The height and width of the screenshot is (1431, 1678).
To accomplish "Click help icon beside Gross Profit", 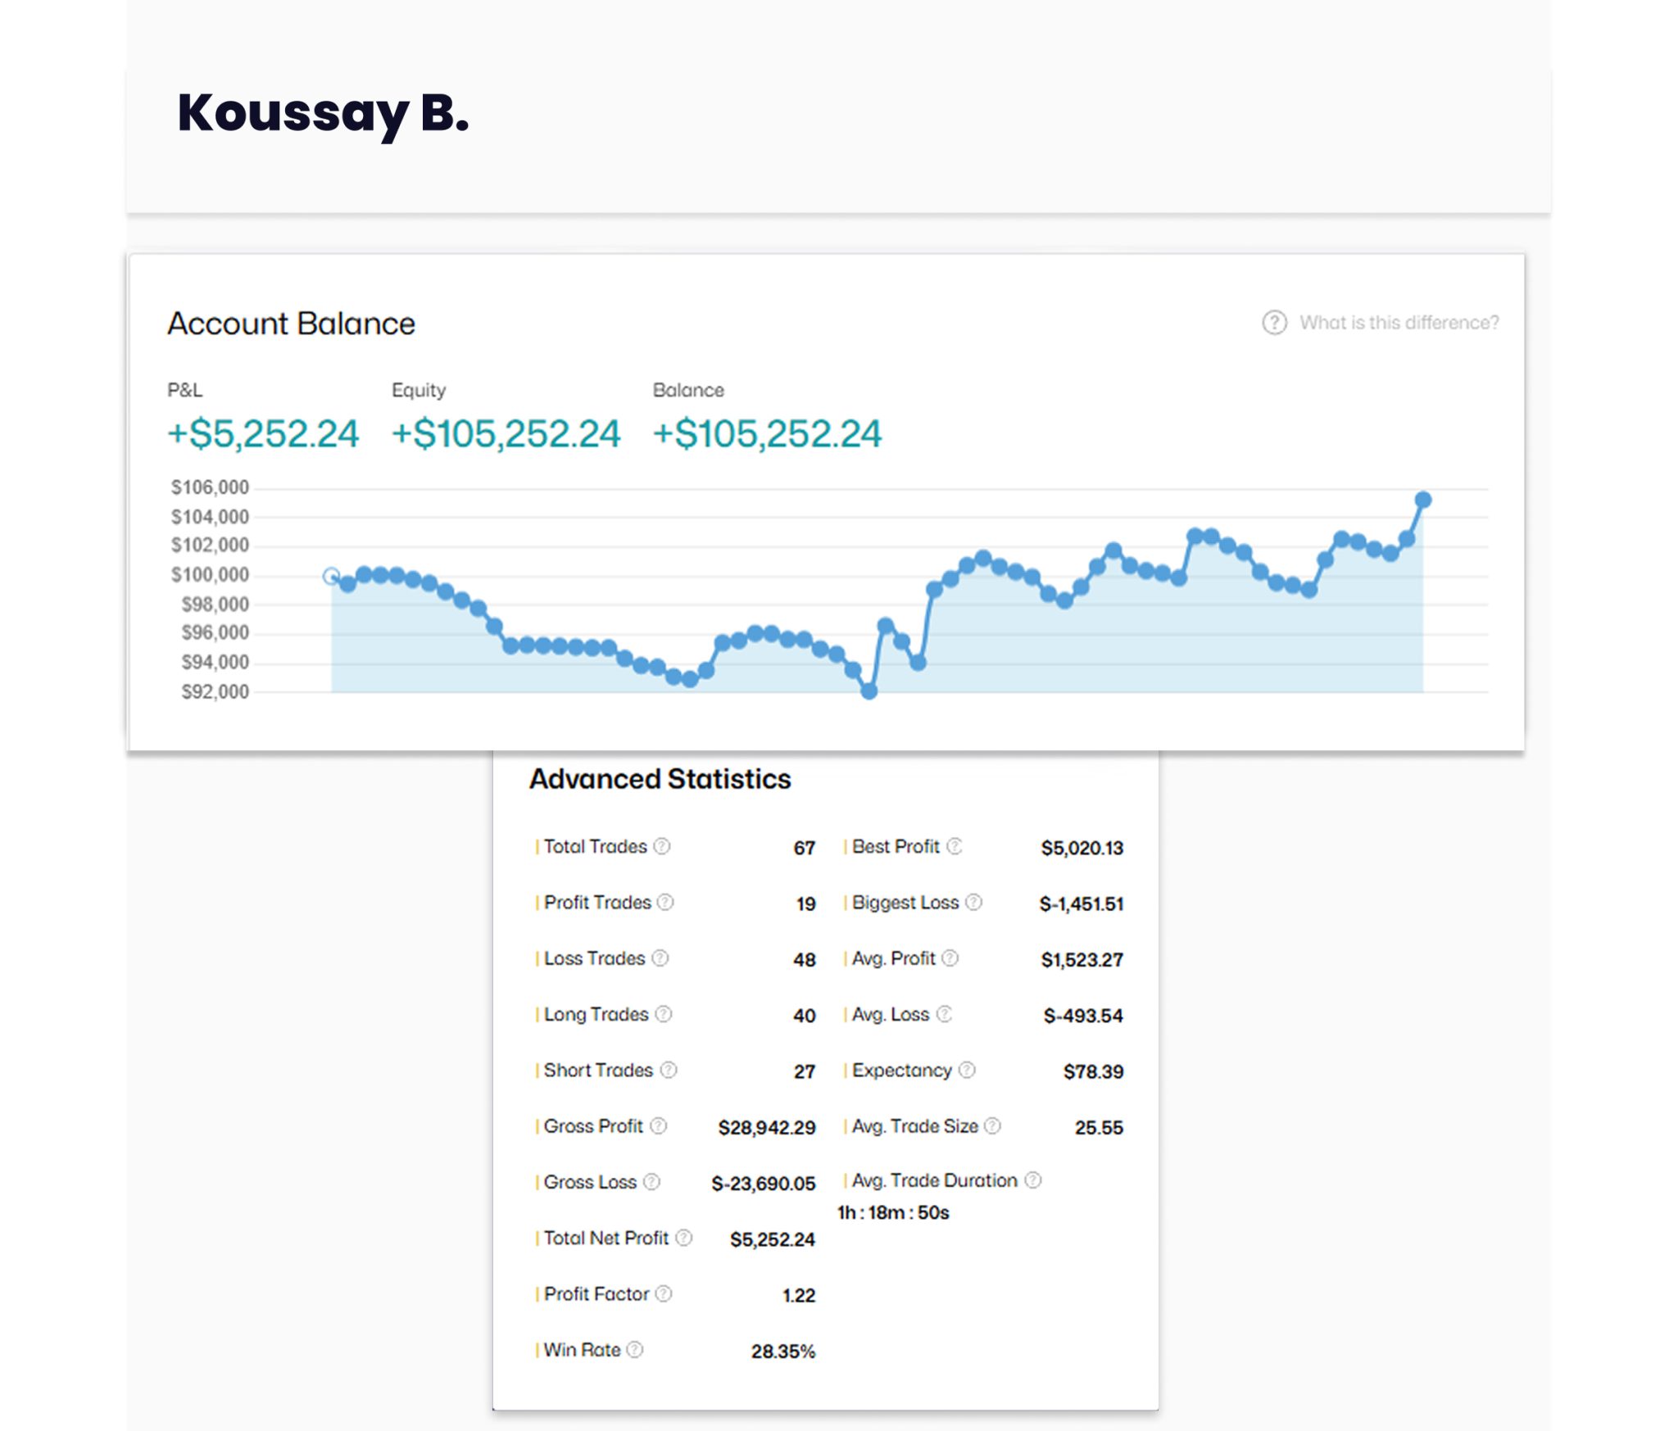I will tap(659, 1125).
